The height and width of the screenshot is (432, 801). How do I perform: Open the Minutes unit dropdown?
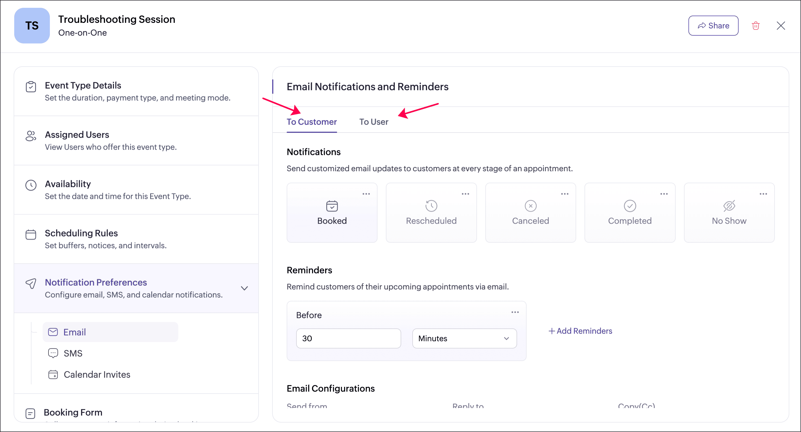[464, 338]
